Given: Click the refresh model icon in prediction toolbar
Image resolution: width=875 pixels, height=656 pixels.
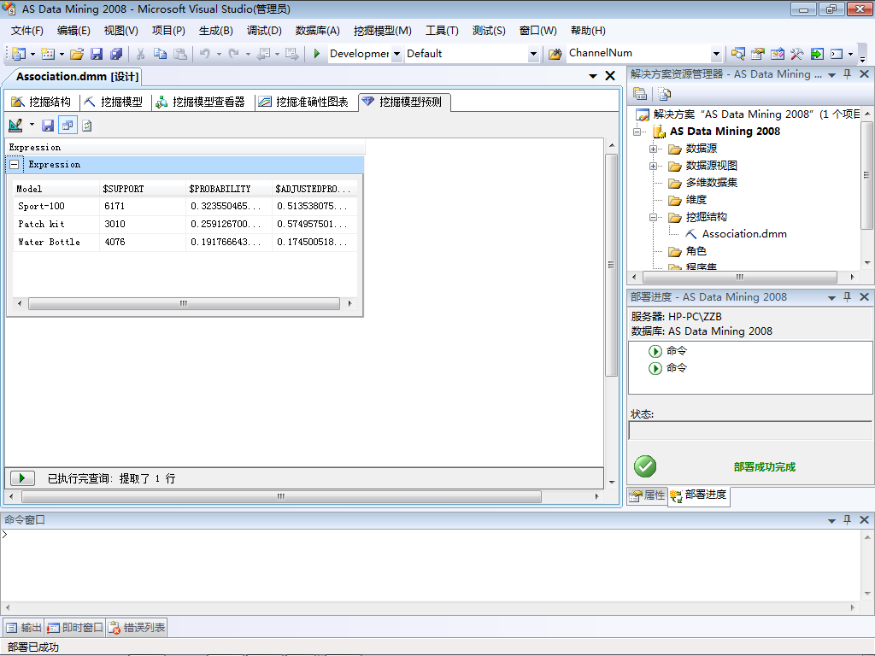Looking at the screenshot, I should tap(87, 126).
